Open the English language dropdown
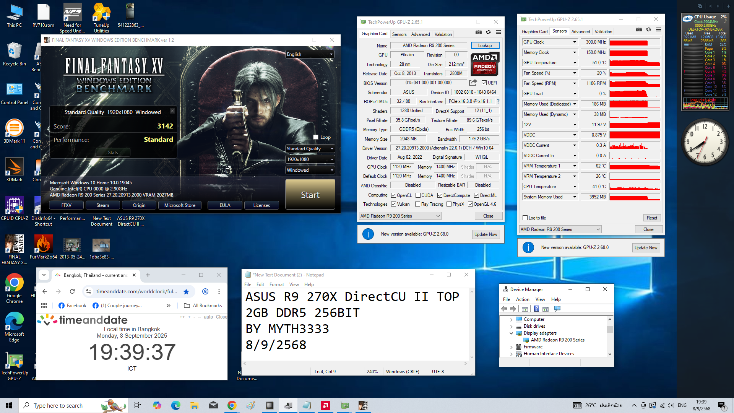The image size is (734, 413). tap(310, 54)
